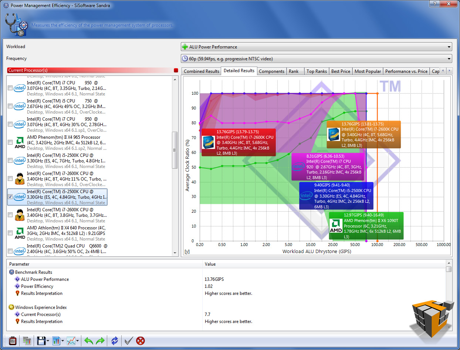Click the AMD logo in the green chart callout
This screenshot has height=350, width=460.
tap(336, 226)
